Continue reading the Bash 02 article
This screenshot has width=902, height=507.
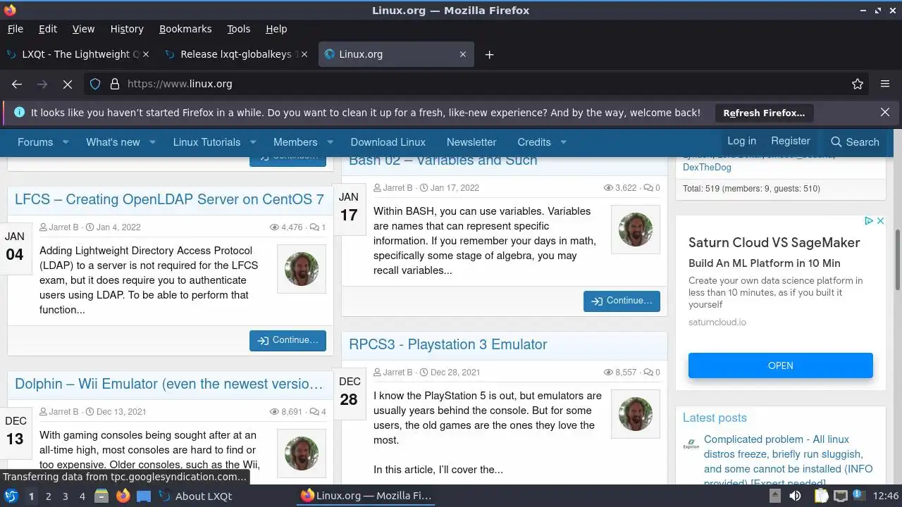click(622, 301)
